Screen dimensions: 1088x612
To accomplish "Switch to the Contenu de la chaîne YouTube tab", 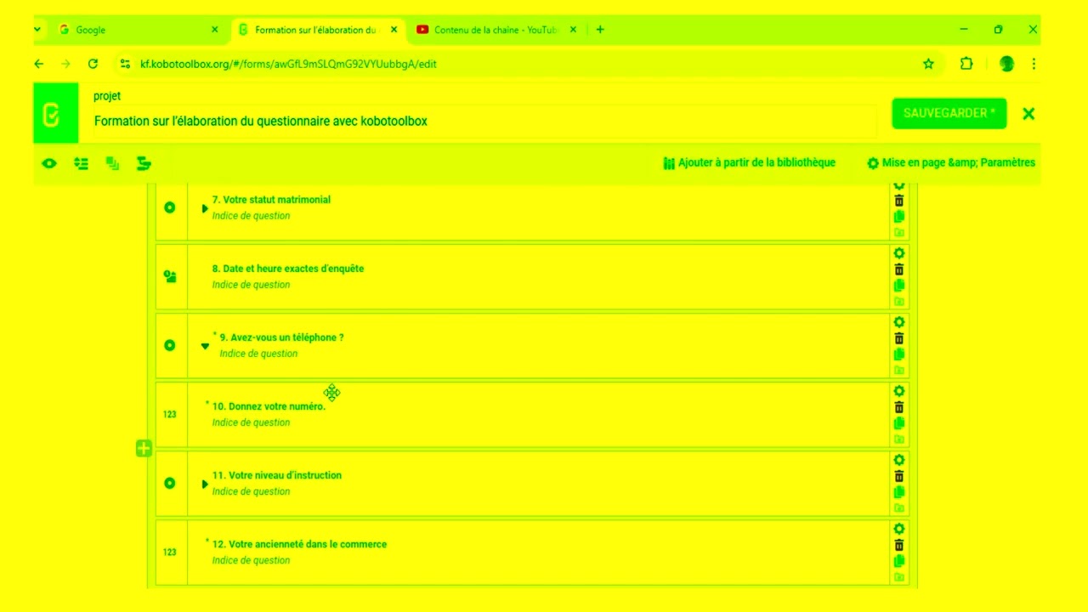I will [x=496, y=30].
